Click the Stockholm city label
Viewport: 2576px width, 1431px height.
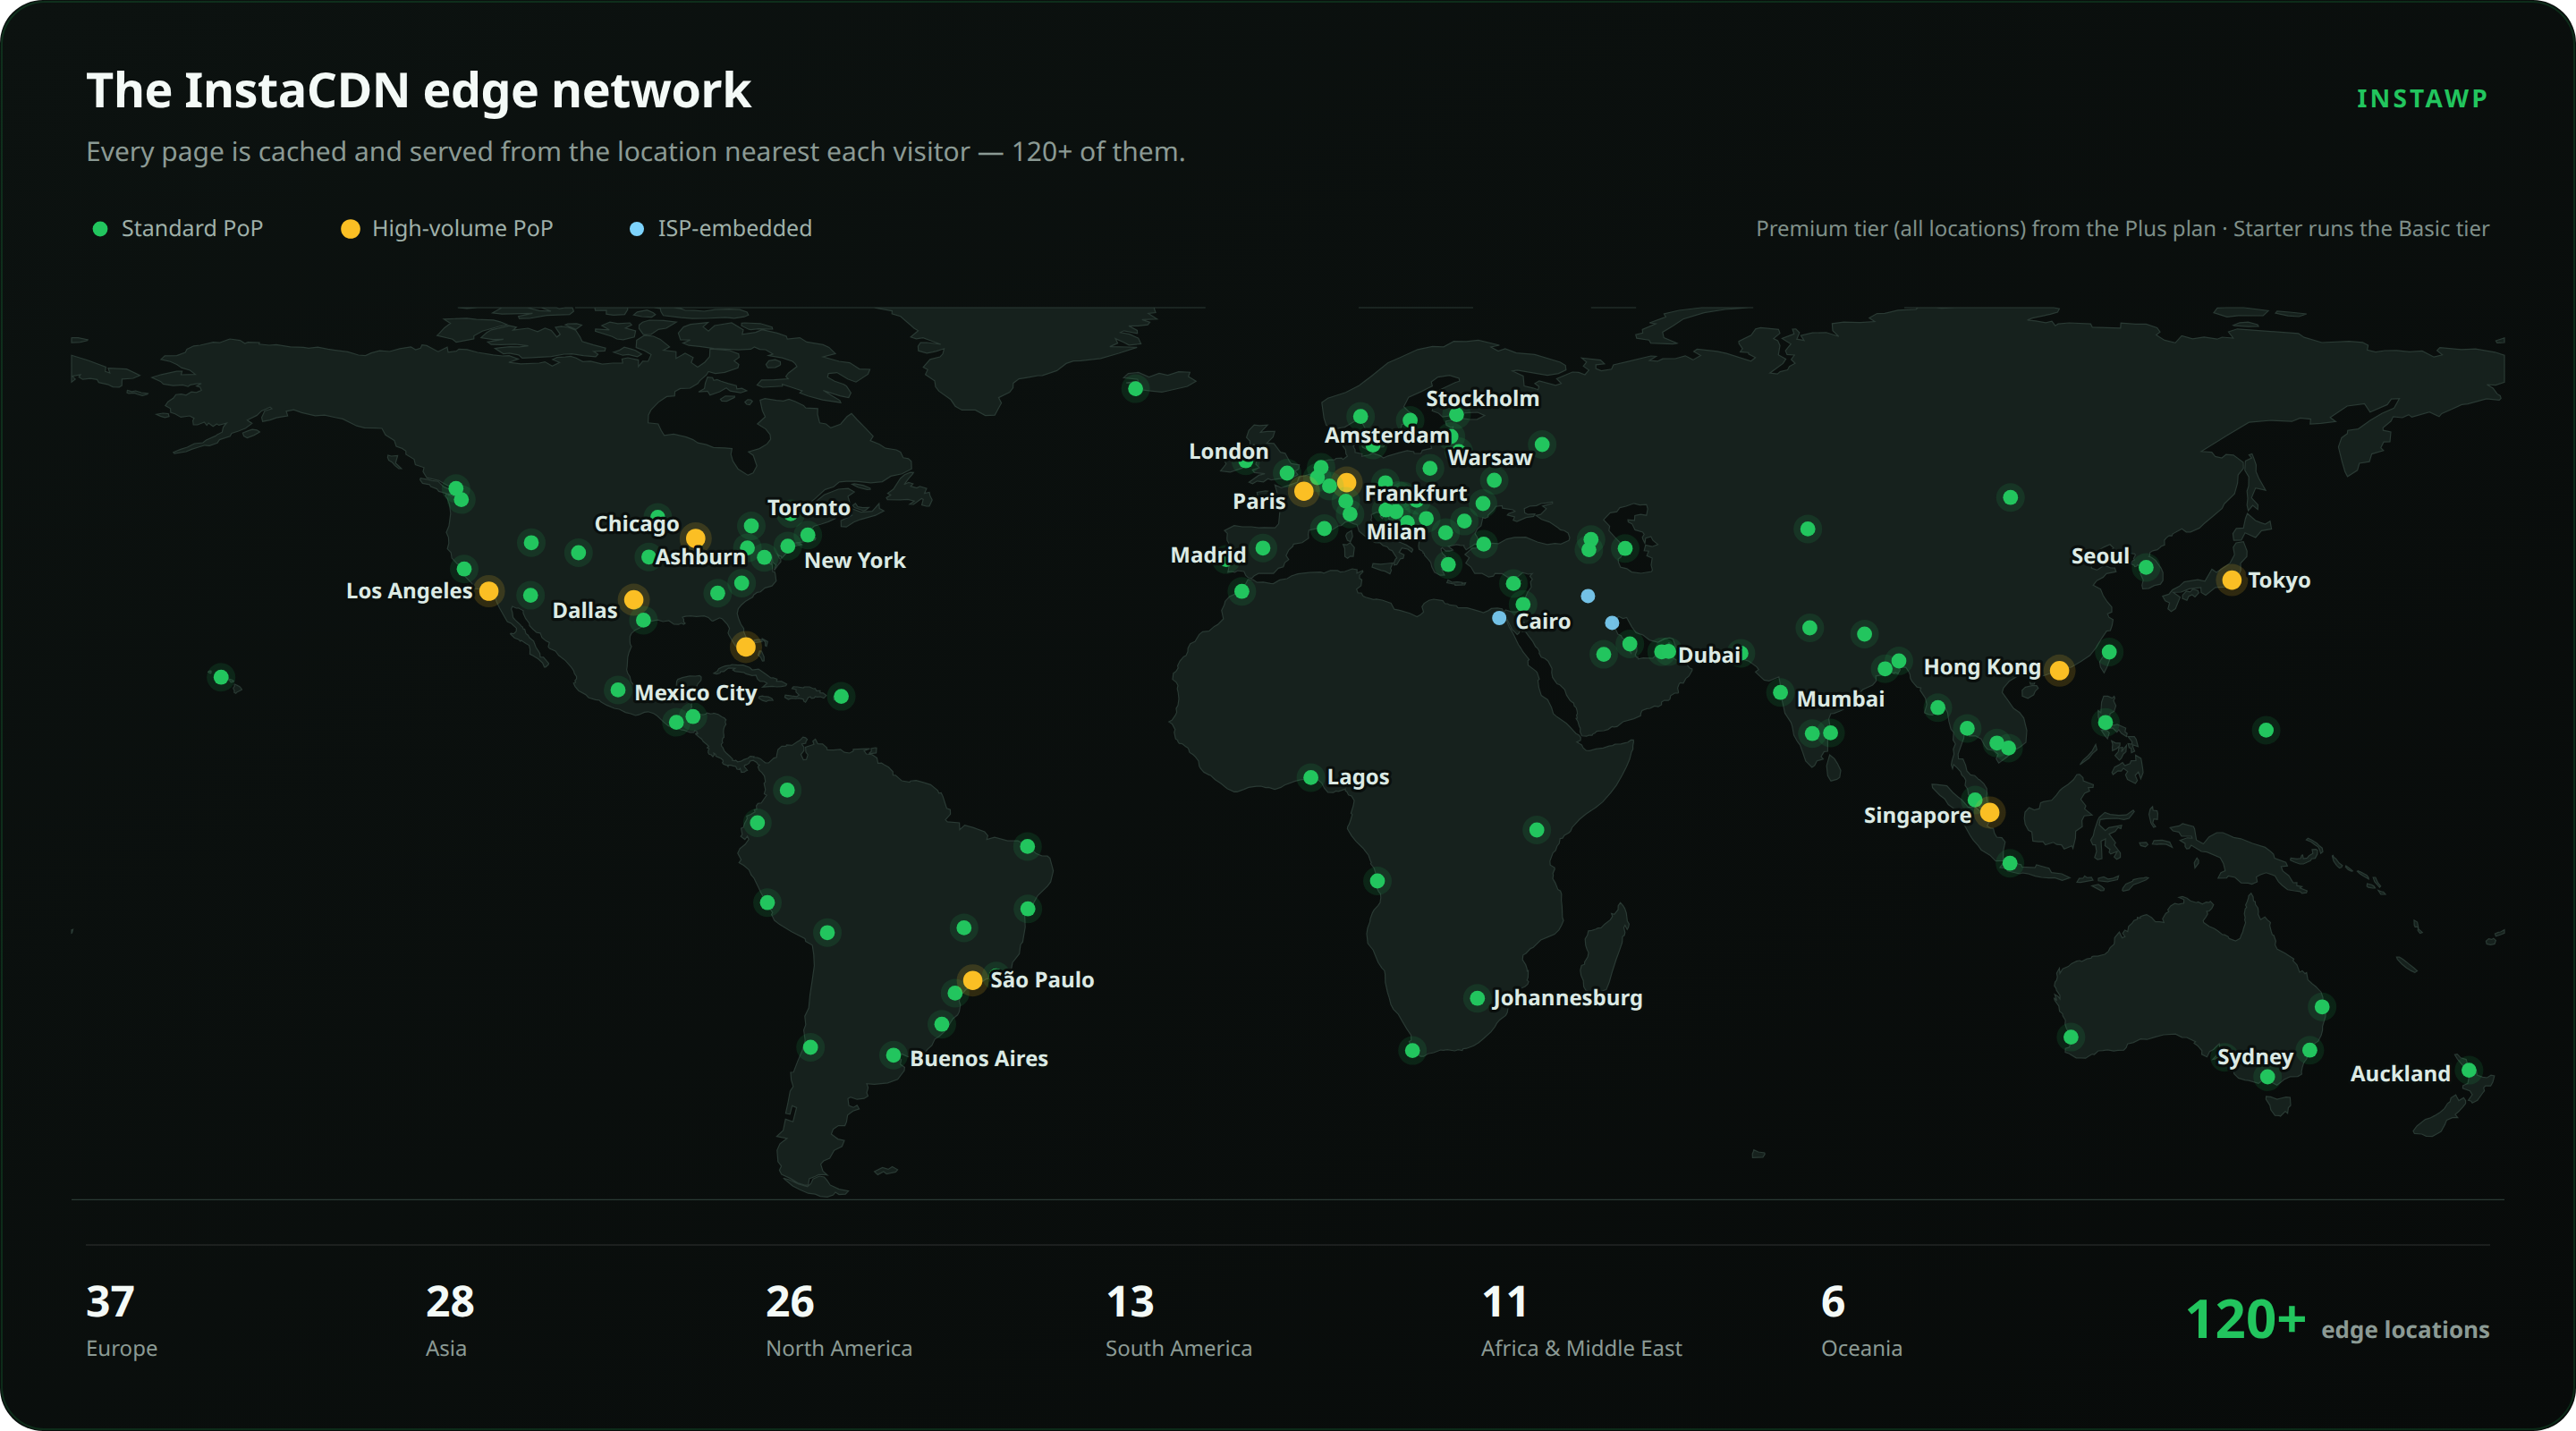[1482, 398]
